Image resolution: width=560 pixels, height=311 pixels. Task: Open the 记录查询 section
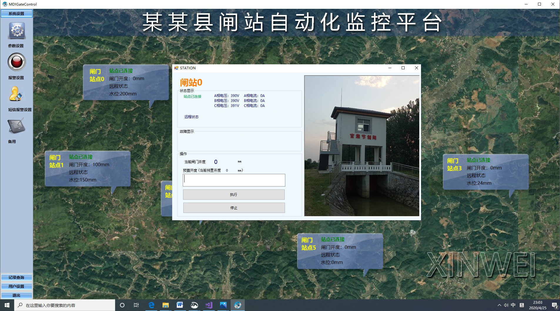(16, 278)
